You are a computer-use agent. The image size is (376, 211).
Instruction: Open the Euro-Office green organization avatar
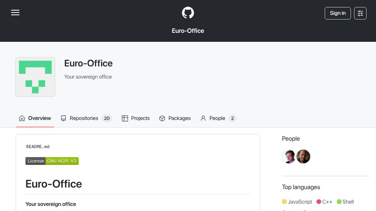(x=35, y=77)
